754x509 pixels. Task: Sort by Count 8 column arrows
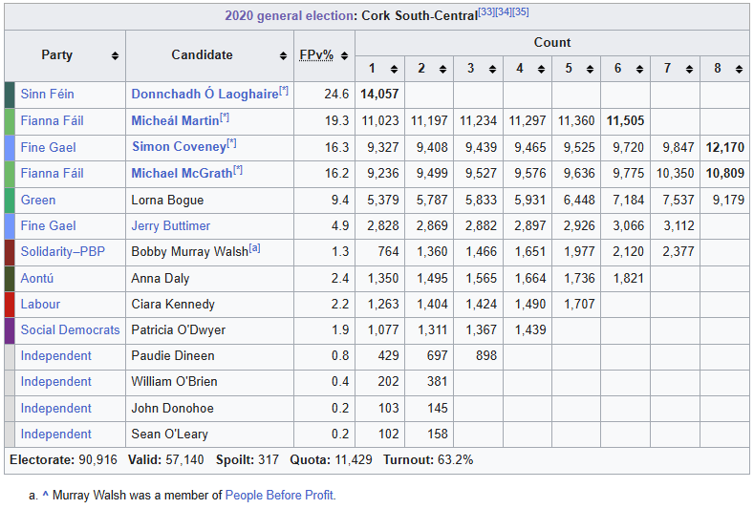pos(740,69)
